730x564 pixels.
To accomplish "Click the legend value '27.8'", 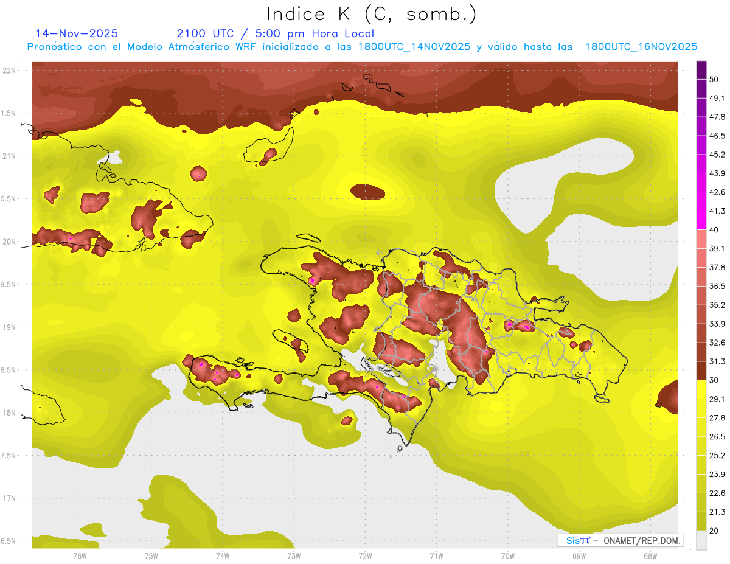I will [717, 418].
